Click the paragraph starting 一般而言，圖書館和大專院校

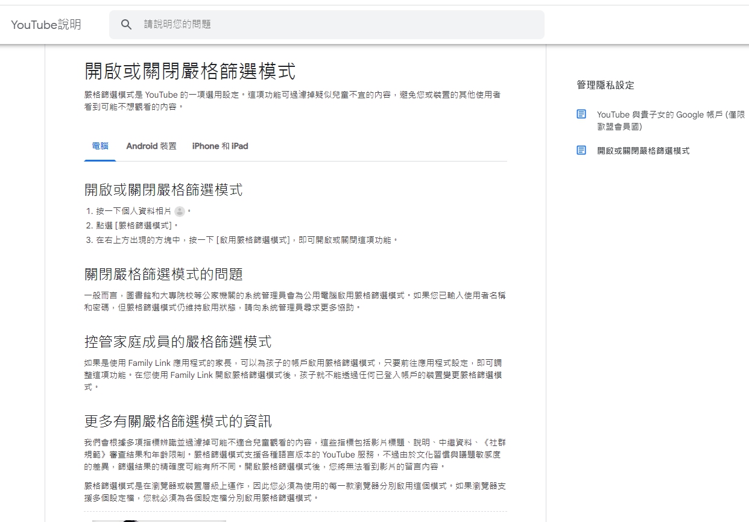295,301
